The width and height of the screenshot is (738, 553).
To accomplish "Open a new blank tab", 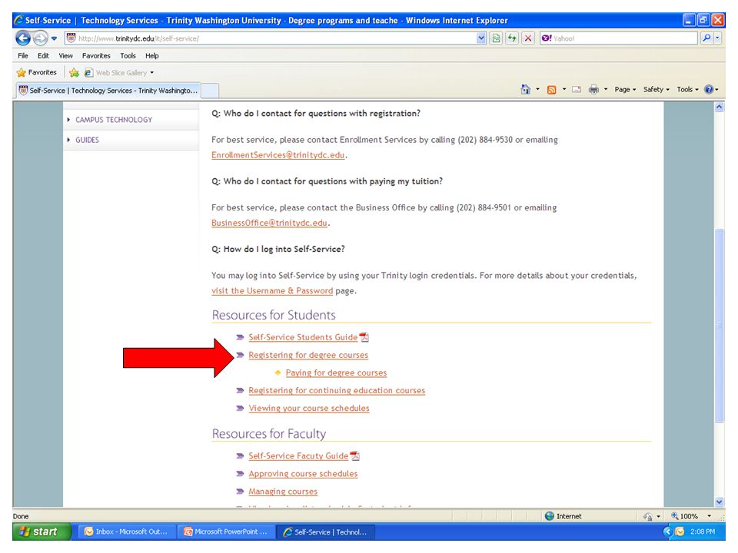I will click(210, 91).
